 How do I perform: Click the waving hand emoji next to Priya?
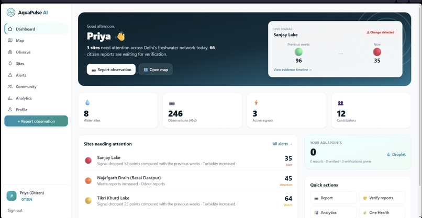tap(120, 36)
